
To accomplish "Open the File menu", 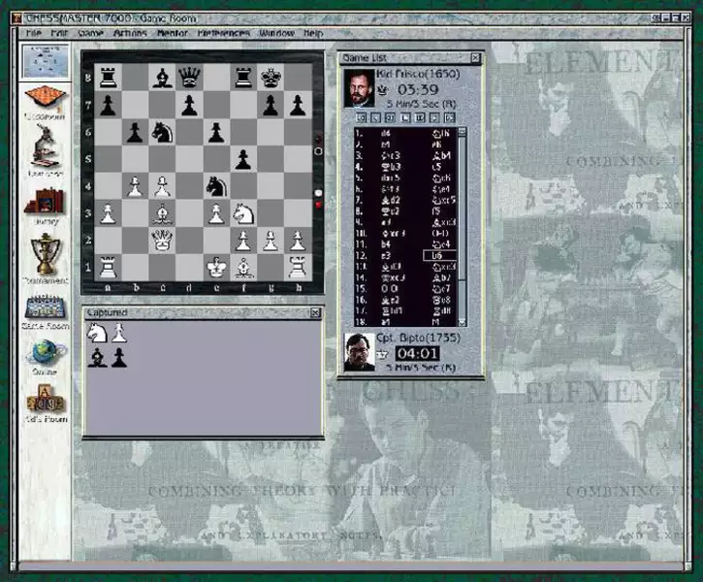I will coord(34,33).
